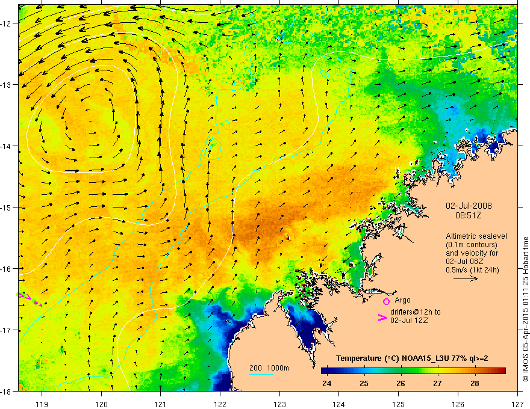Click color bar label 27
The height and width of the screenshot is (409, 530).
click(x=437, y=384)
